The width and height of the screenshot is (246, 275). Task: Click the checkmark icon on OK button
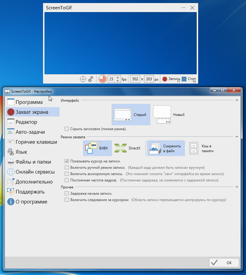[x=214, y=263]
